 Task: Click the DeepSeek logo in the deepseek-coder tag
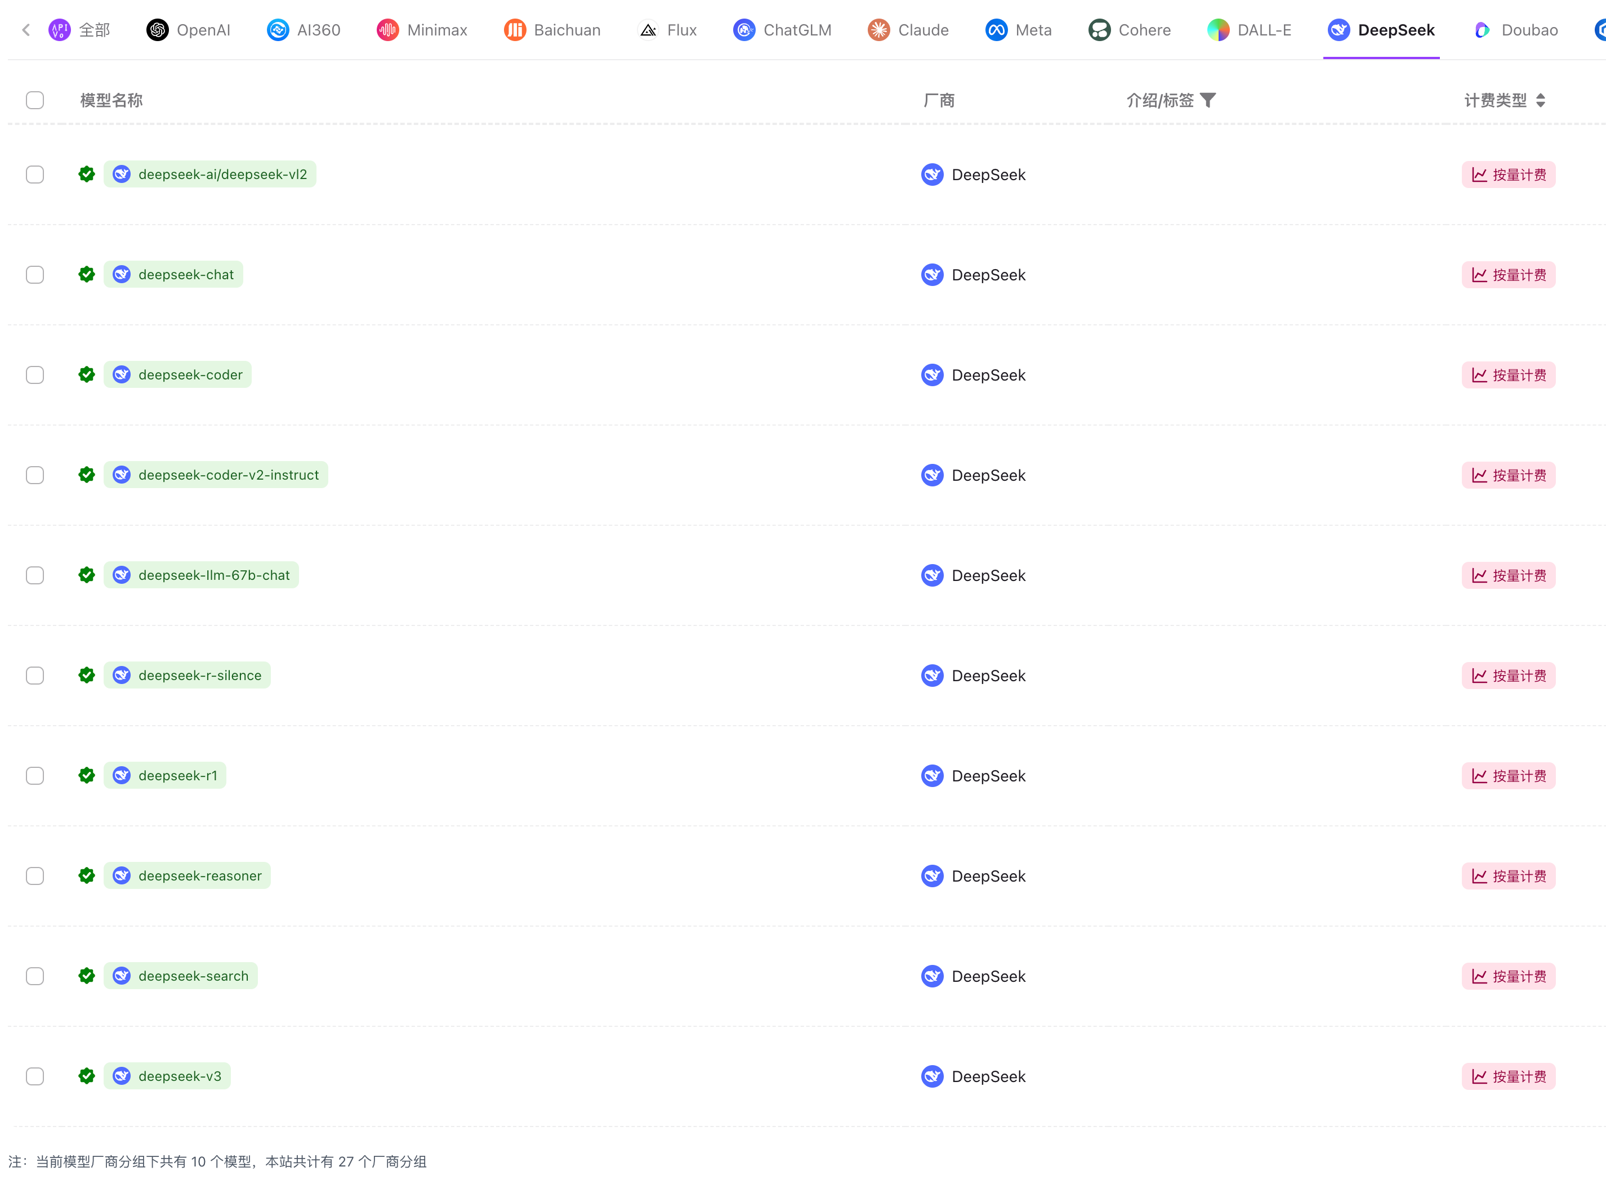point(122,374)
